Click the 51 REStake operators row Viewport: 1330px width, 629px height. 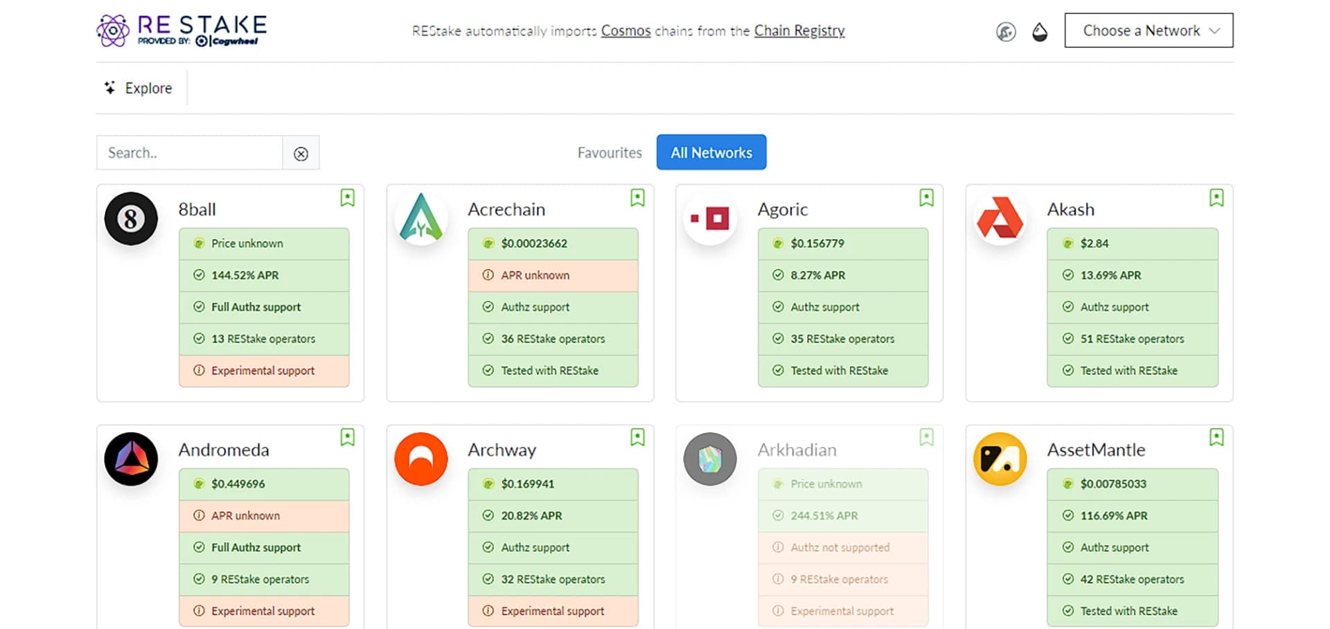pos(1133,339)
